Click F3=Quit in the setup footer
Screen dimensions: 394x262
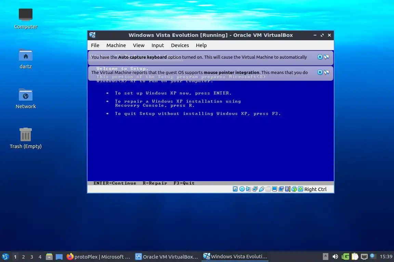pos(184,183)
